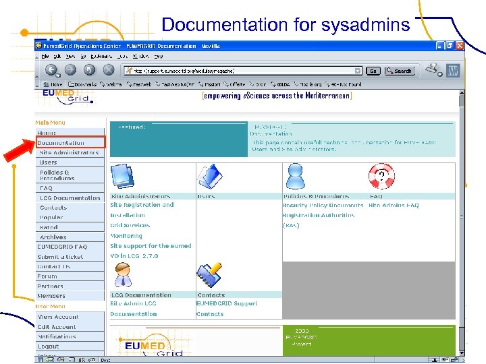This screenshot has height=364, width=486.
Task: Open the File menu
Action: pos(45,57)
